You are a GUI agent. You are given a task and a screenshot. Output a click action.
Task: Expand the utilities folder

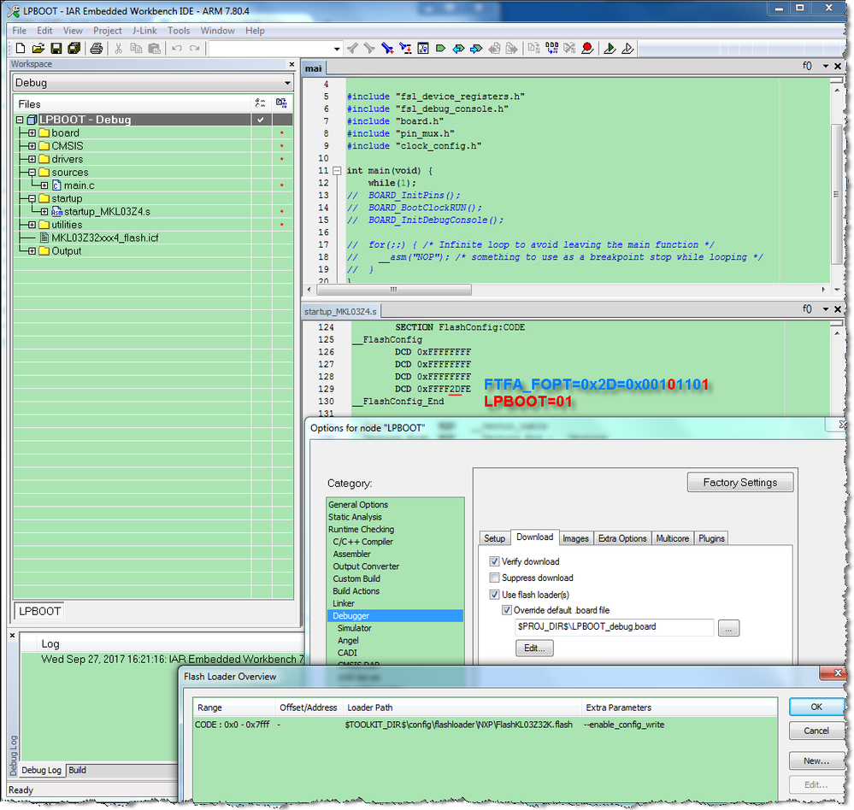(32, 225)
